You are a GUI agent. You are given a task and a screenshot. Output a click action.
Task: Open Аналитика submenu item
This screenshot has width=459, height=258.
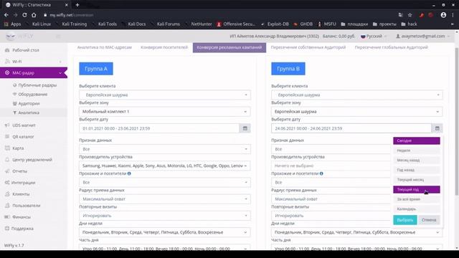(29, 113)
